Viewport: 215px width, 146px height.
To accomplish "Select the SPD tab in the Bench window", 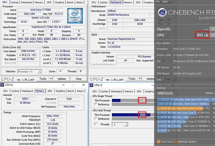I will tap(139, 91).
